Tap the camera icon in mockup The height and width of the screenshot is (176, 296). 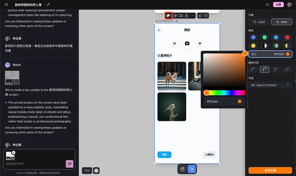[187, 44]
